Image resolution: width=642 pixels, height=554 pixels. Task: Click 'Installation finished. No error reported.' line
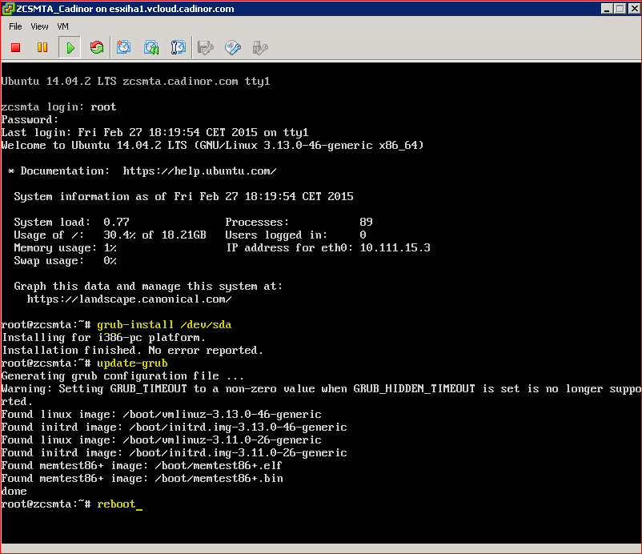pos(132,350)
